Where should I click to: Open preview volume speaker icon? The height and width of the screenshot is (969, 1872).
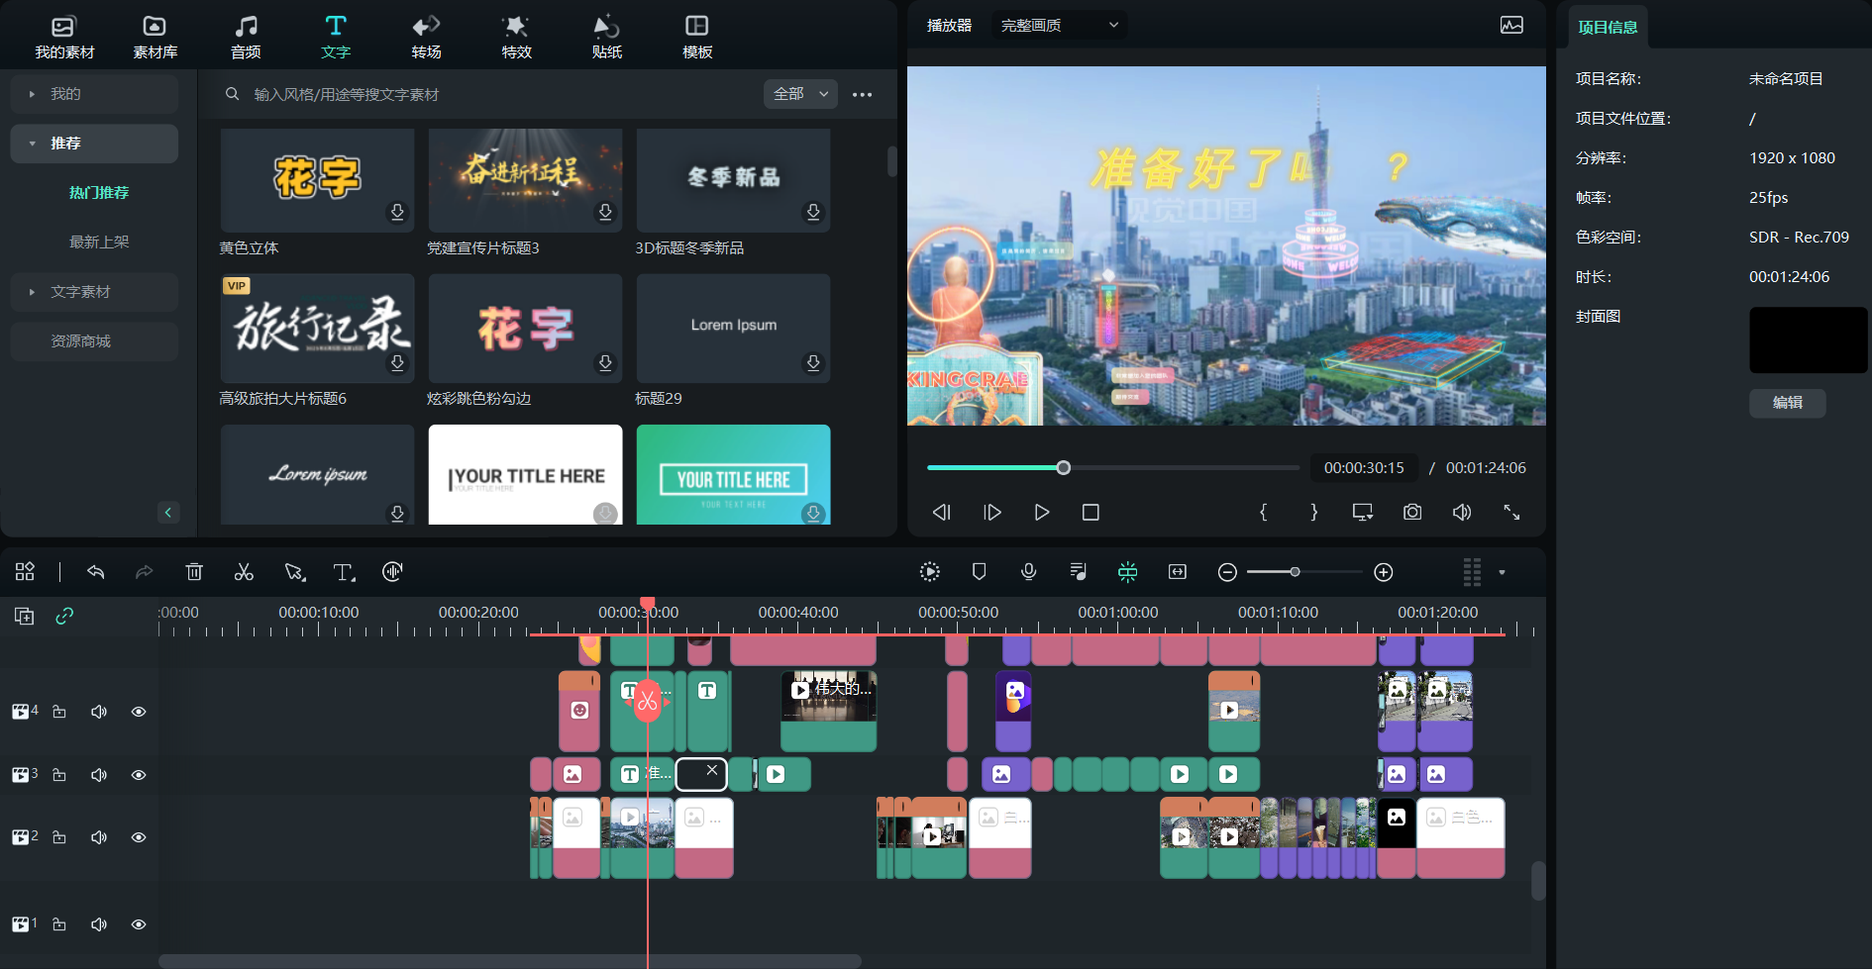(x=1462, y=512)
